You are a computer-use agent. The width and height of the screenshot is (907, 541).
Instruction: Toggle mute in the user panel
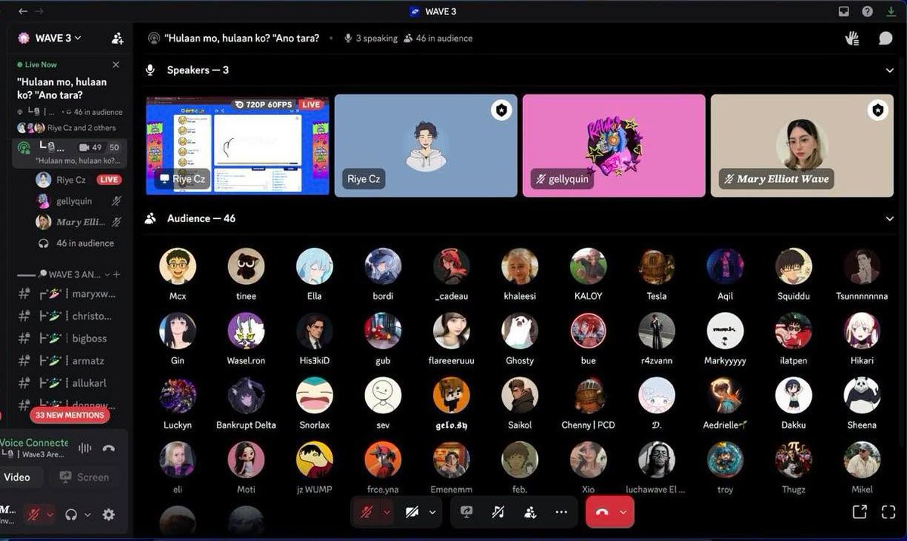pos(33,515)
